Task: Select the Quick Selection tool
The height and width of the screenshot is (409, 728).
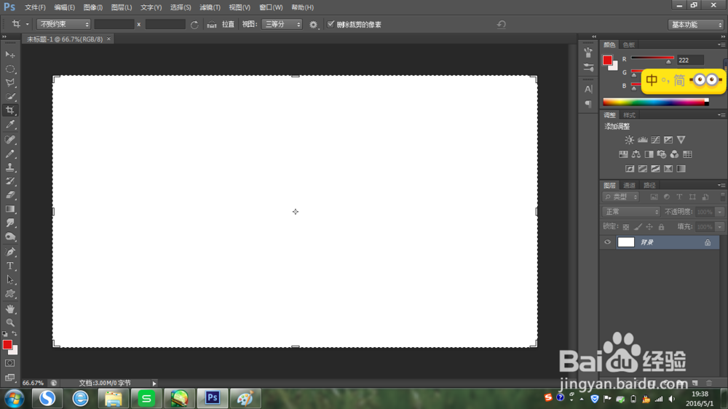Action: (x=9, y=97)
